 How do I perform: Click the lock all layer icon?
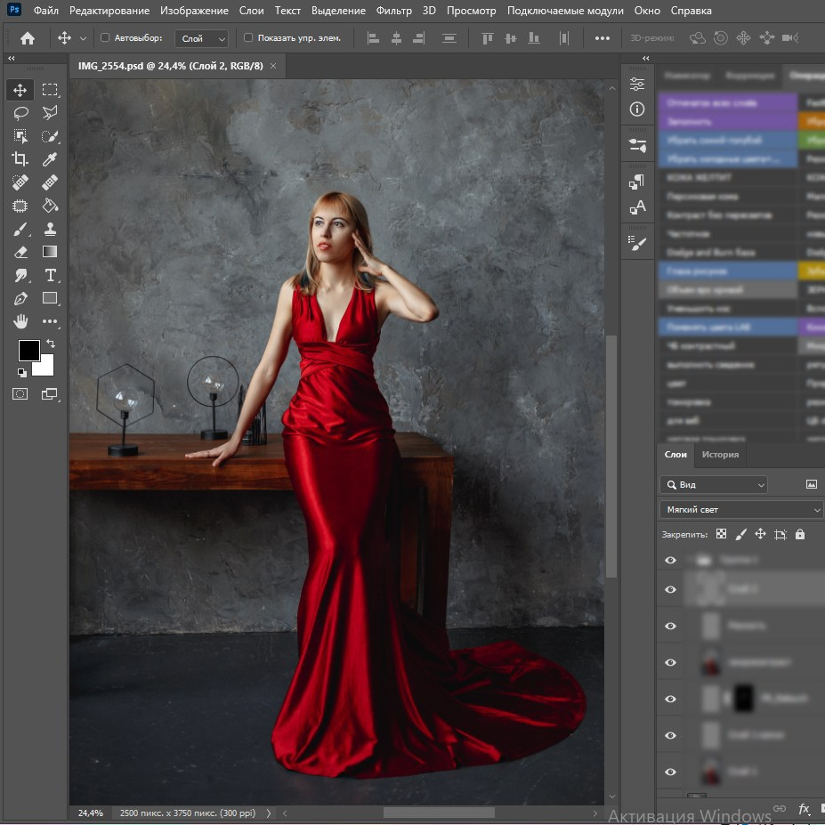(x=799, y=534)
